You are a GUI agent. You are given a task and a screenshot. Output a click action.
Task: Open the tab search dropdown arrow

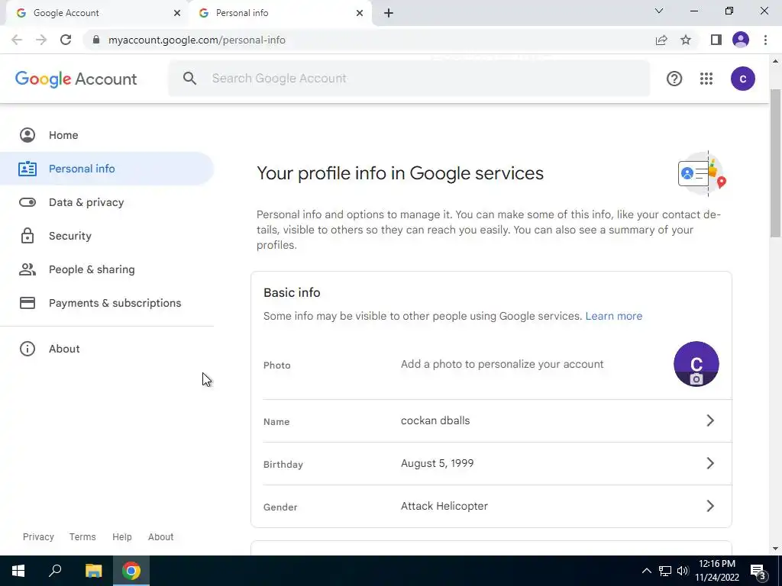(x=659, y=11)
